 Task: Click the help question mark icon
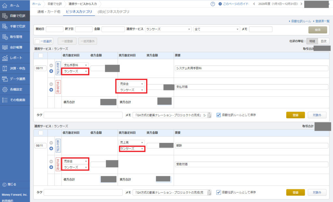click(x=213, y=4)
